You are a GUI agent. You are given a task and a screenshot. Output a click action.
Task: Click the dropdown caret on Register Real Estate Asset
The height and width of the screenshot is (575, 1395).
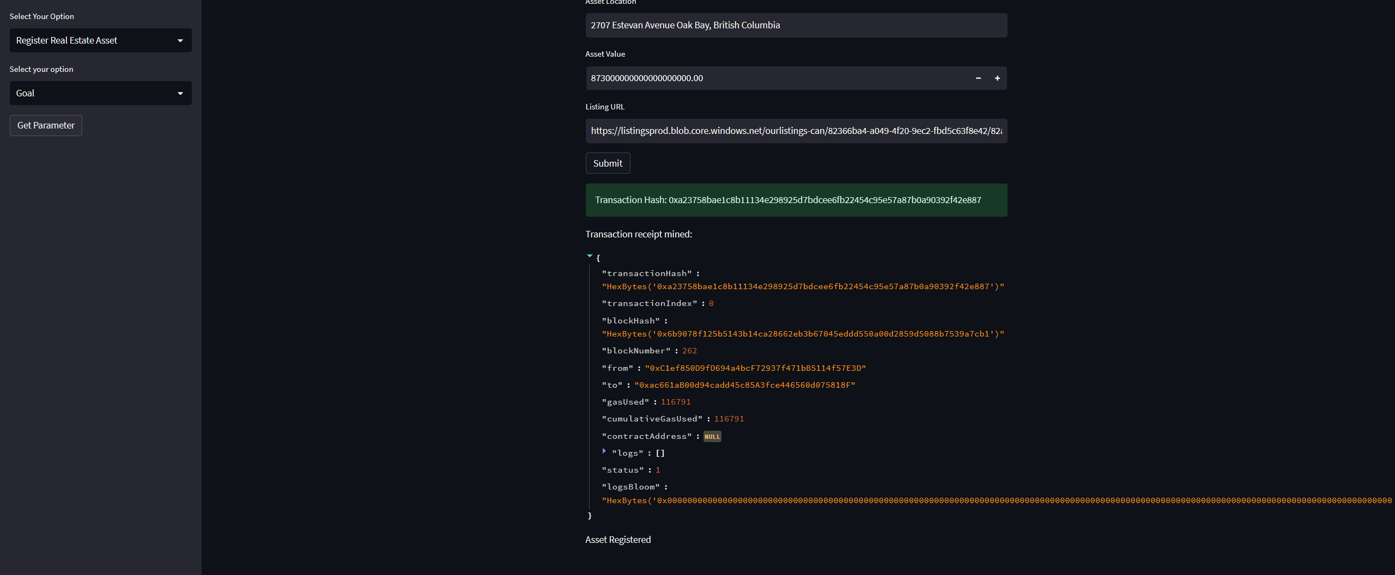pyautogui.click(x=180, y=40)
